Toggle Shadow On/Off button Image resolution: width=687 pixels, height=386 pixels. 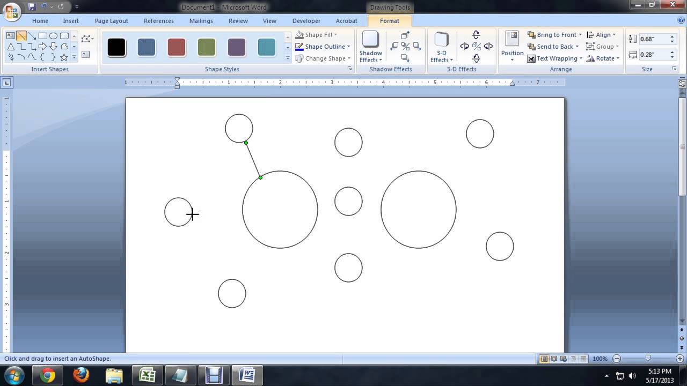[x=405, y=47]
